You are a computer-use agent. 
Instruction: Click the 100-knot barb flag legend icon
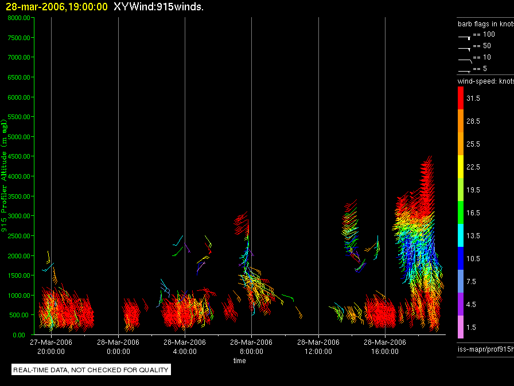(x=465, y=38)
